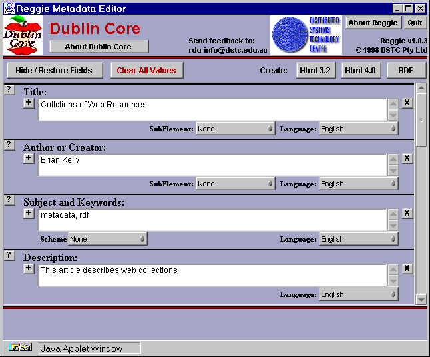Create Html 4.0 metadata output
This screenshot has height=357, width=430.
point(361,71)
